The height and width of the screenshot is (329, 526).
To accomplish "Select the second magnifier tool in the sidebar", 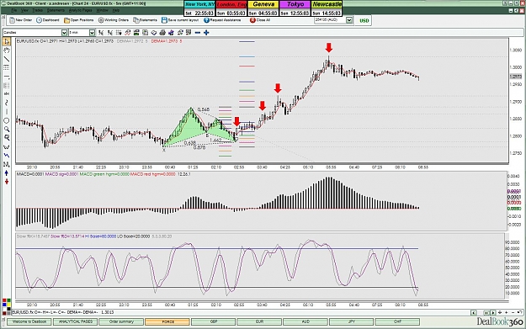I will (7, 138).
